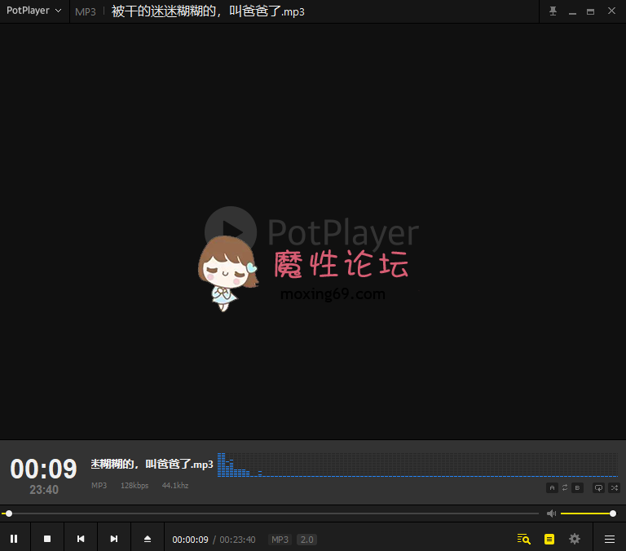The image size is (626, 551).
Task: Maximize the PotPlayer window
Action: point(590,12)
